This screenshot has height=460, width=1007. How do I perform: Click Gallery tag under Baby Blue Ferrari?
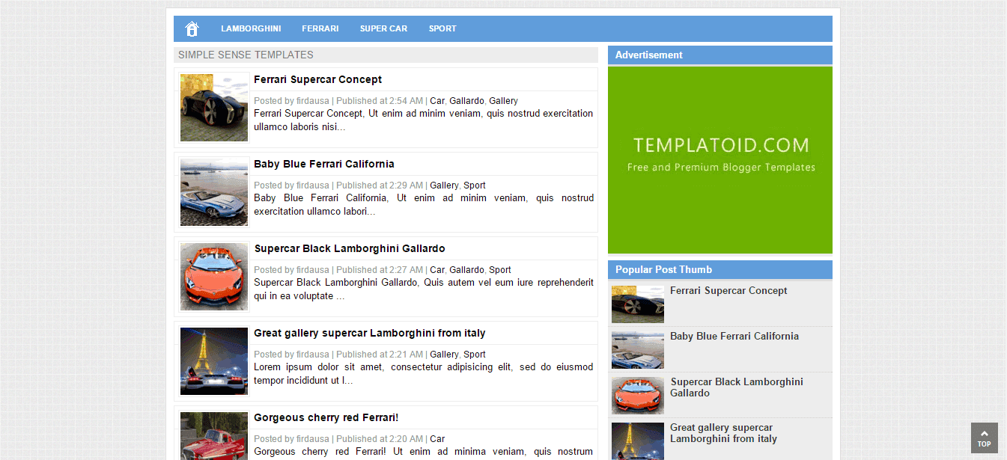(x=444, y=185)
